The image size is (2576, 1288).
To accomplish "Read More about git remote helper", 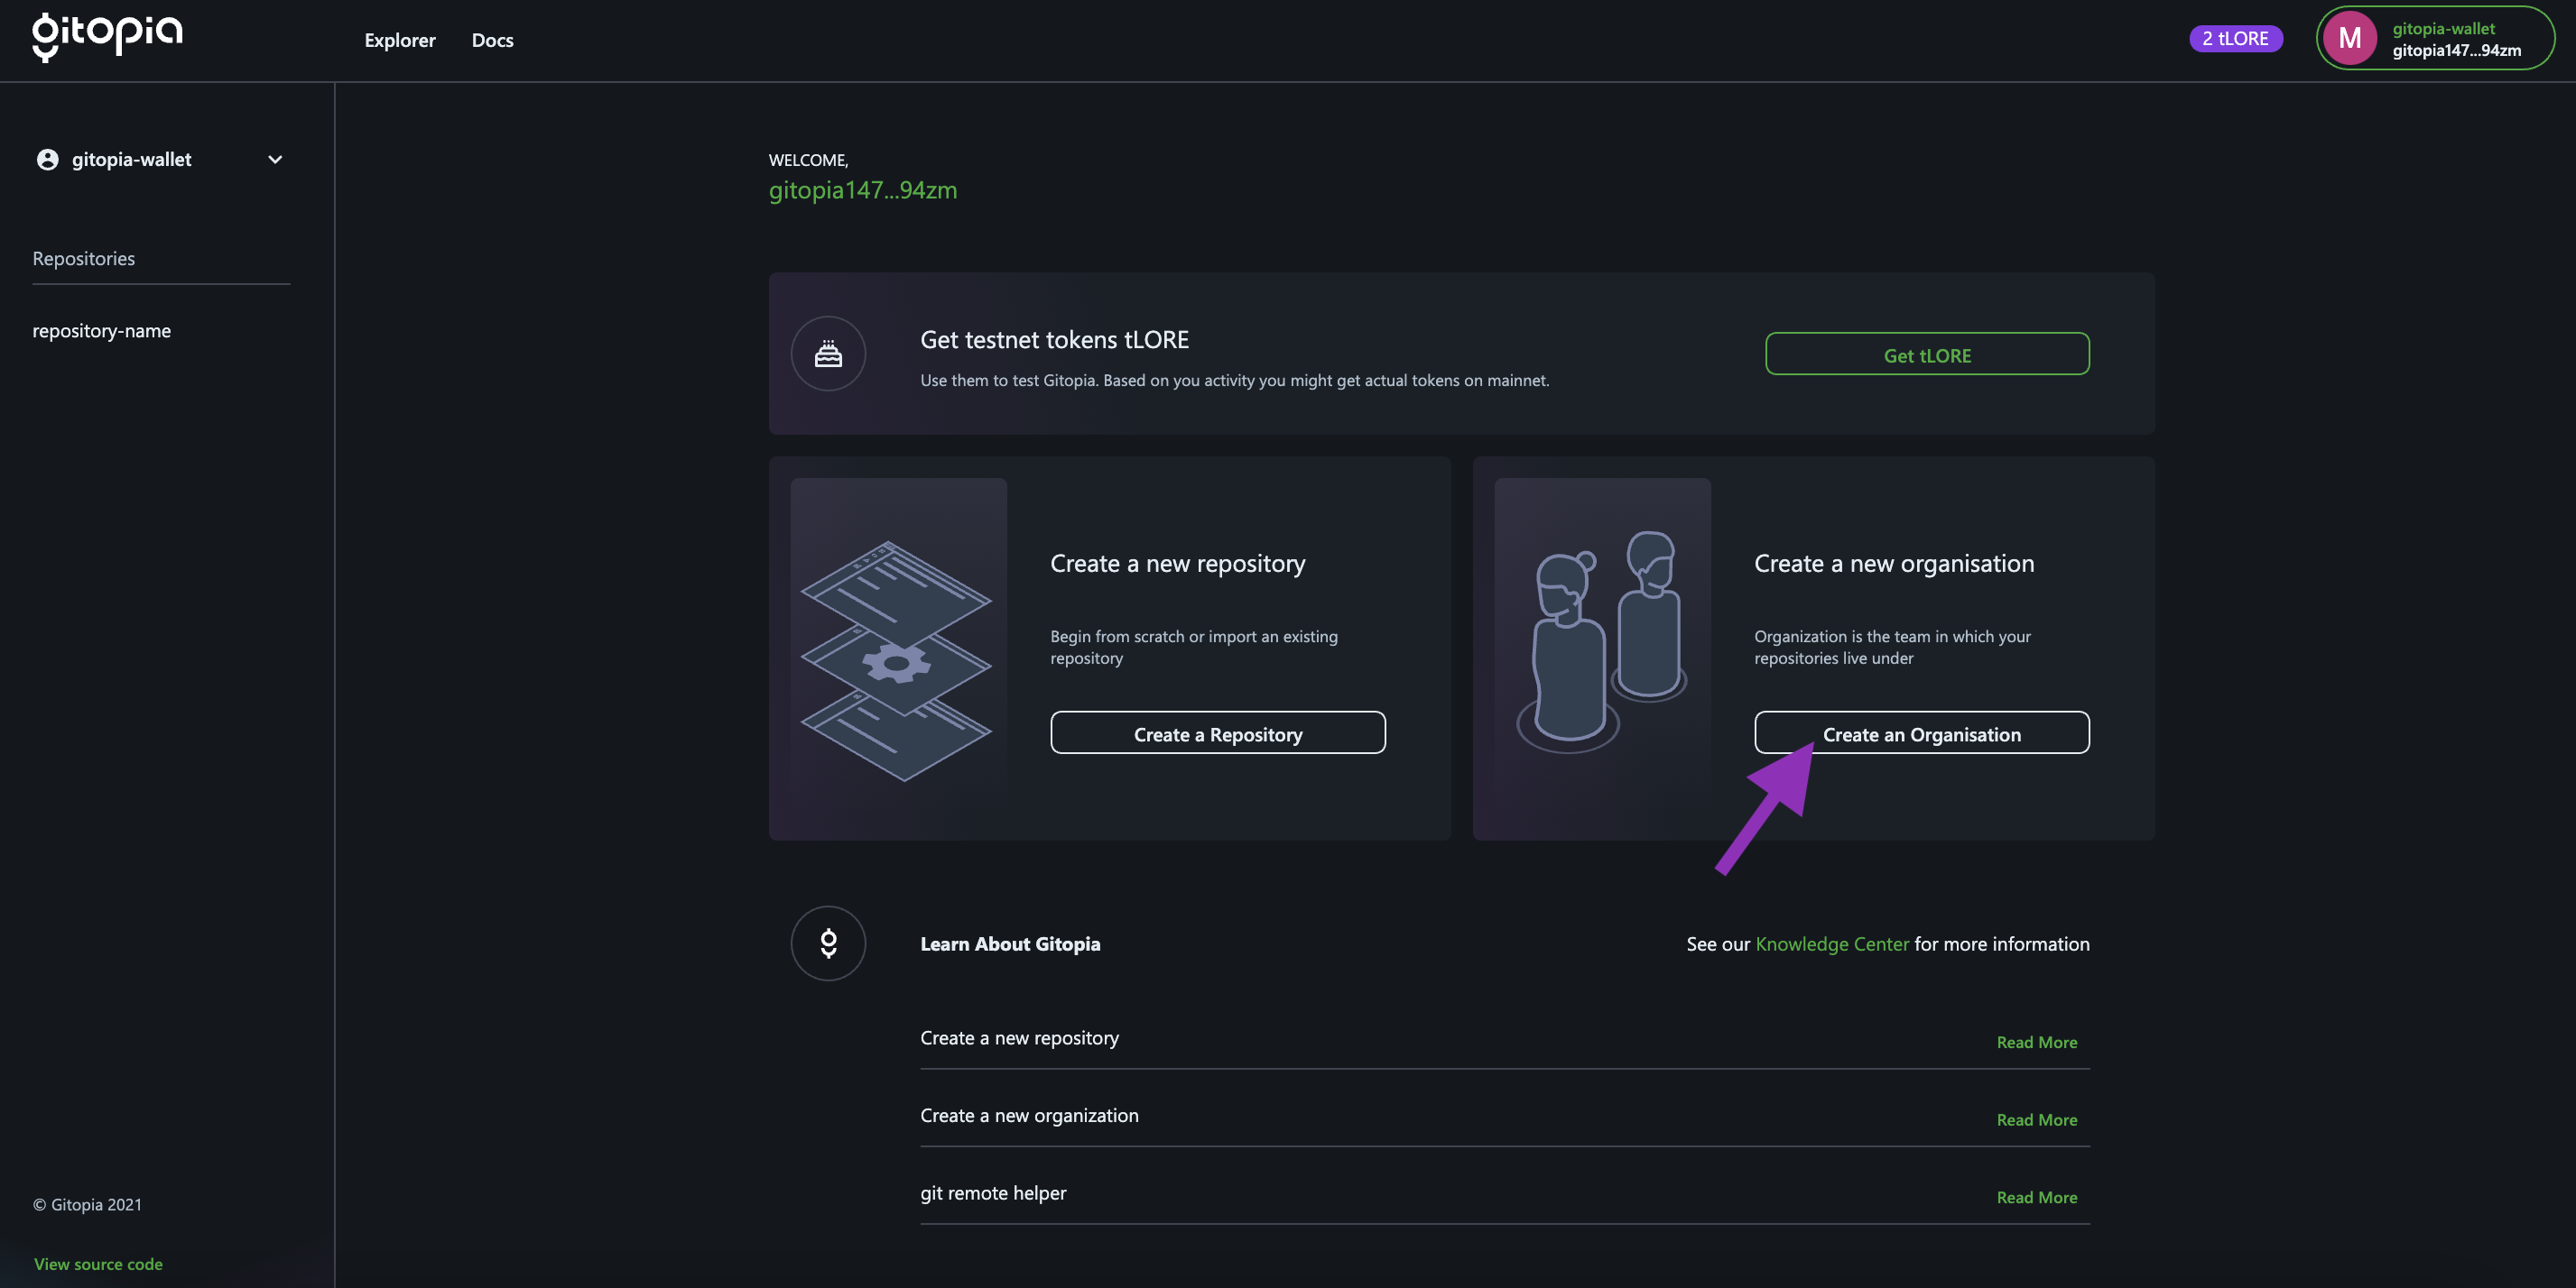I will (2036, 1197).
